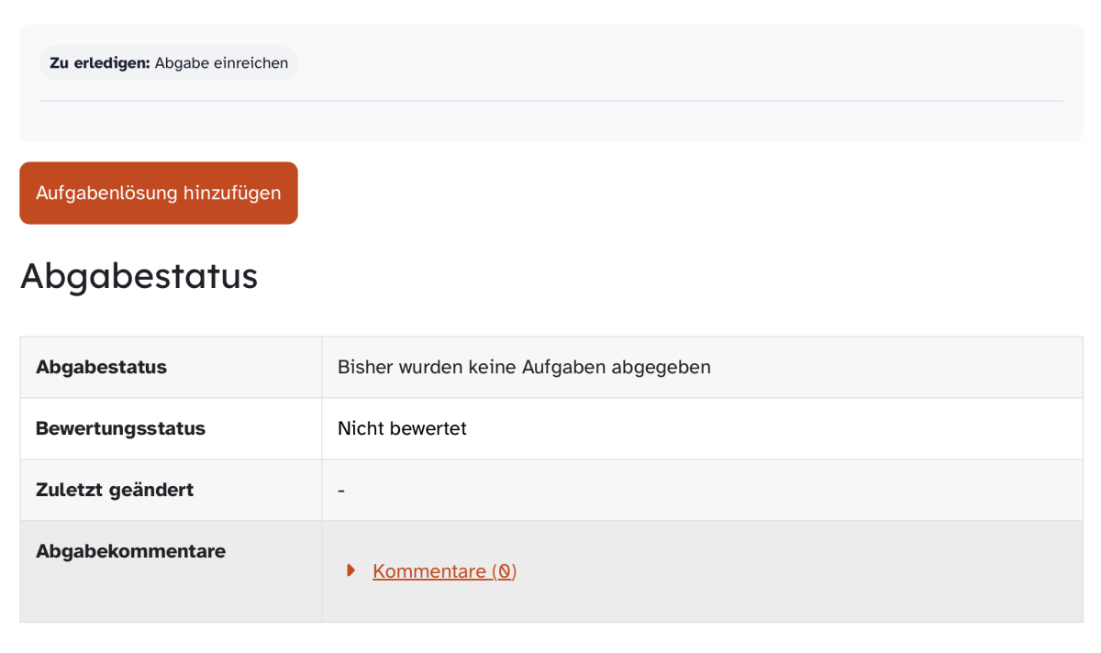Click the Nicht bewertet status cell
The width and height of the screenshot is (1101, 653).
click(702, 428)
